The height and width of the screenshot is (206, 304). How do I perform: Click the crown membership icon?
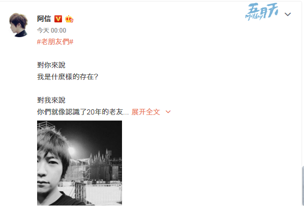(69, 19)
